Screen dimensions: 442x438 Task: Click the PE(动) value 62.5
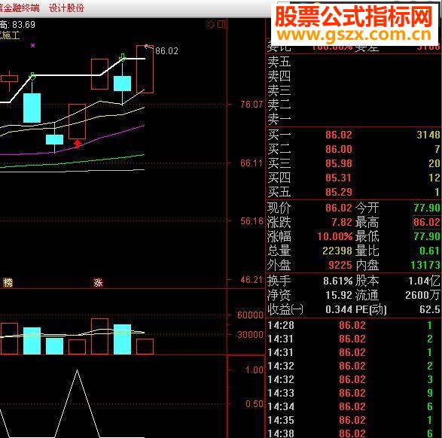click(430, 309)
